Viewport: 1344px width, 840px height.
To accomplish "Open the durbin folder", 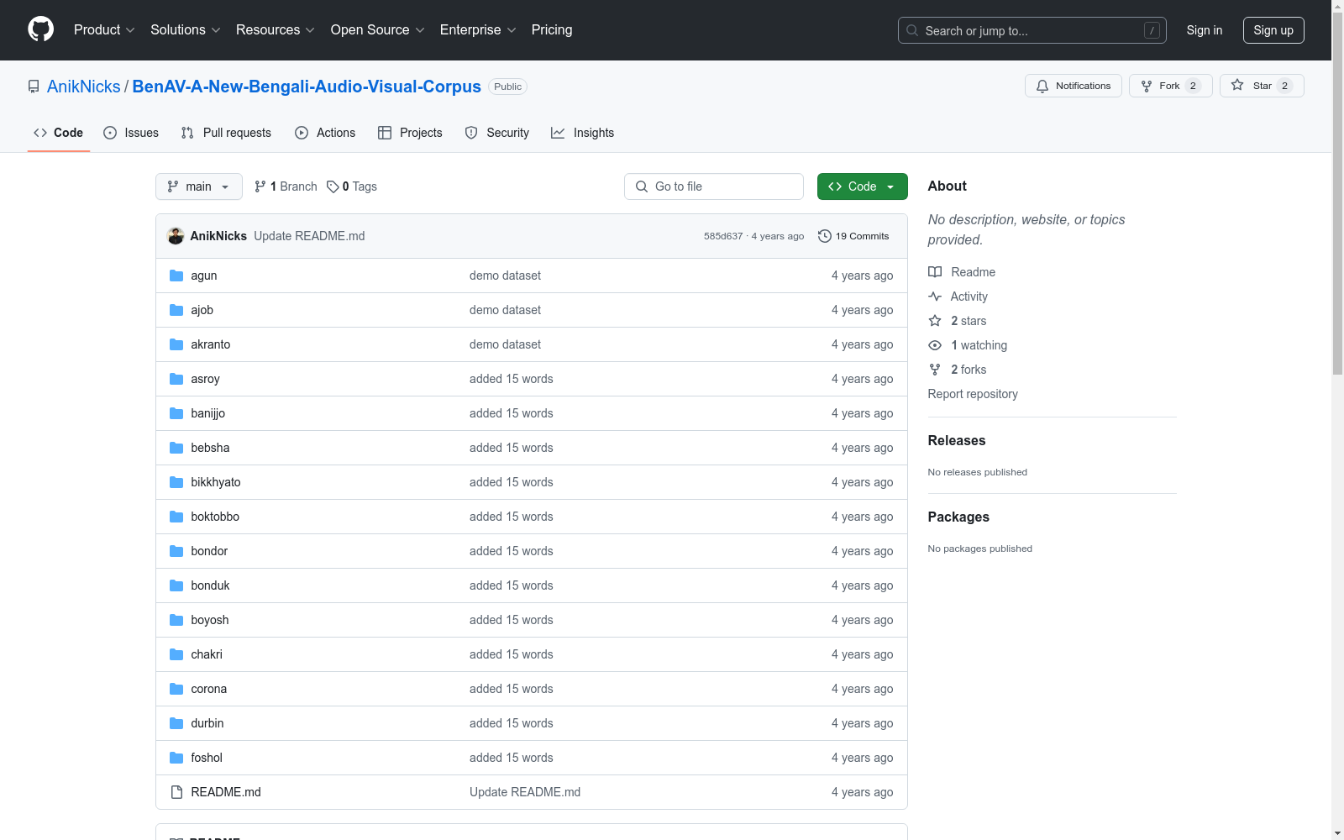I will [207, 723].
